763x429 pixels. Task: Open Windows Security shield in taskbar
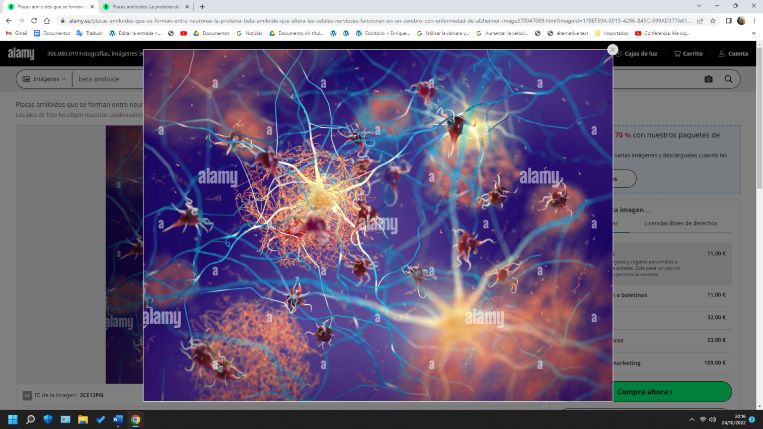click(48, 420)
